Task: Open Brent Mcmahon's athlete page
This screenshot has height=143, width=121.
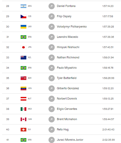Action: (67, 119)
